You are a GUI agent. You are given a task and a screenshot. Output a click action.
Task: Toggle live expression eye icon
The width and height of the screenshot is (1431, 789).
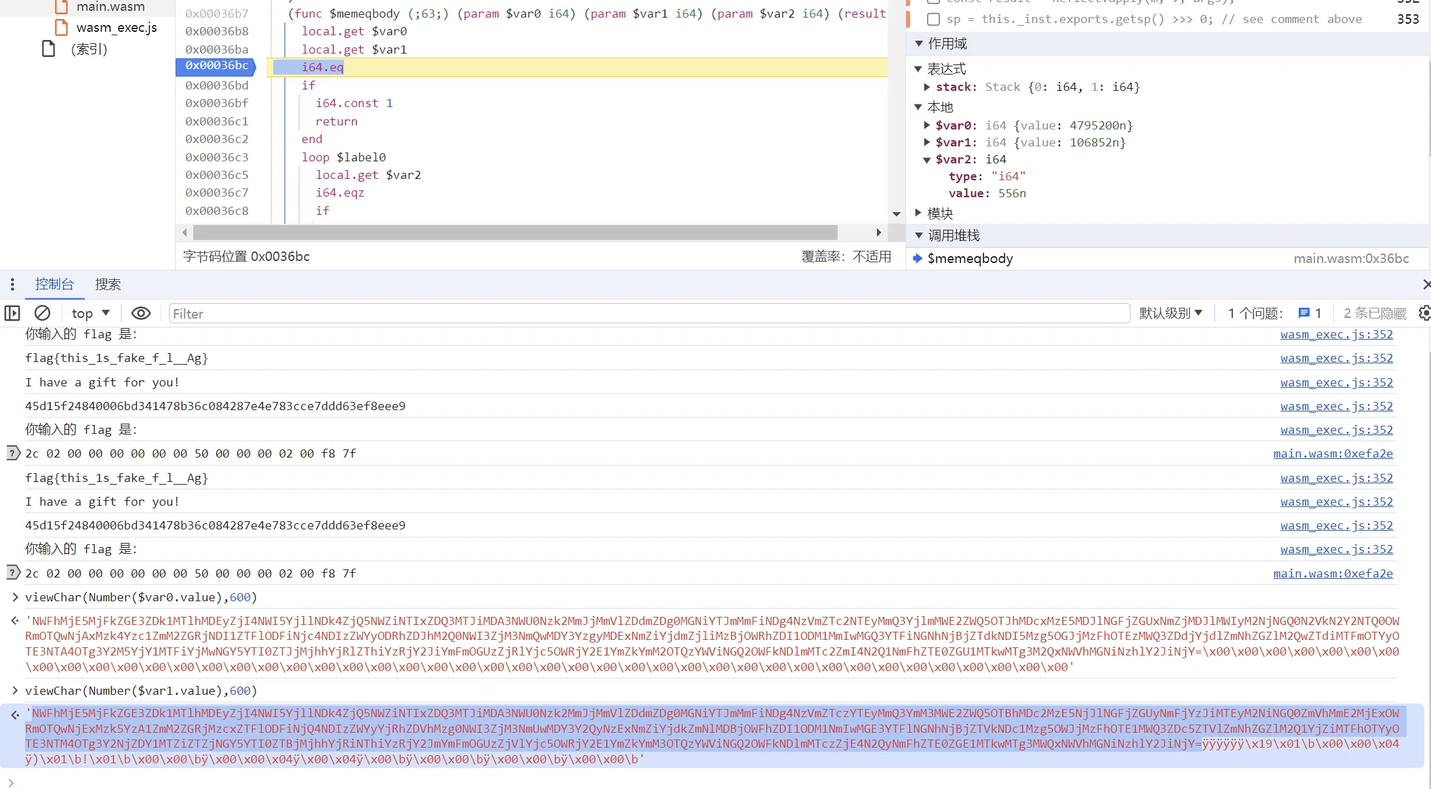tap(141, 313)
